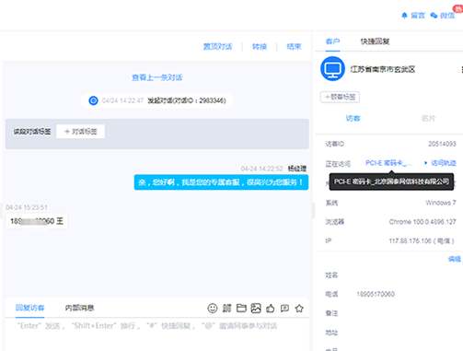
Task: Click the star favorite icon
Action: pos(299,308)
